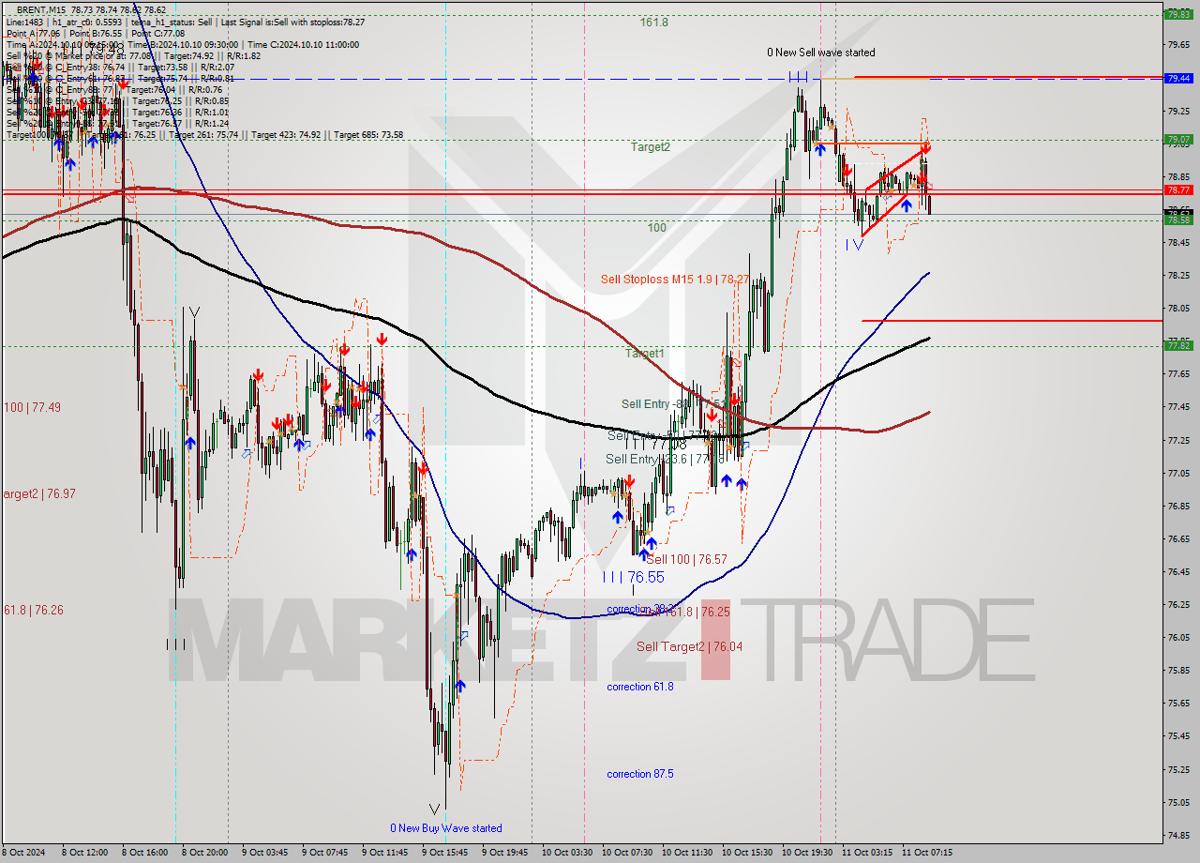Click the '0 New Buy Wave started' label
The image size is (1200, 863).
(446, 828)
